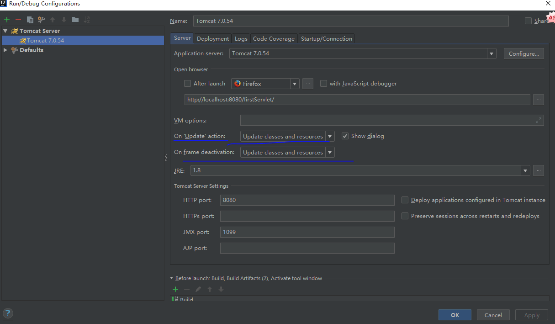Open the Firefox browser dropdown arrow
The width and height of the screenshot is (555, 324).
tap(295, 84)
